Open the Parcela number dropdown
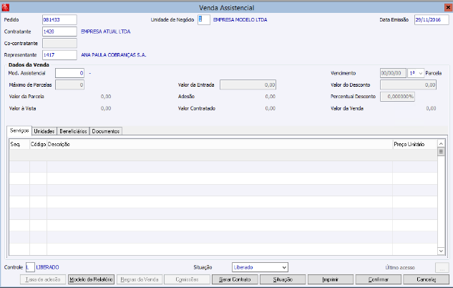This screenshot has width=453, height=288. point(416,73)
